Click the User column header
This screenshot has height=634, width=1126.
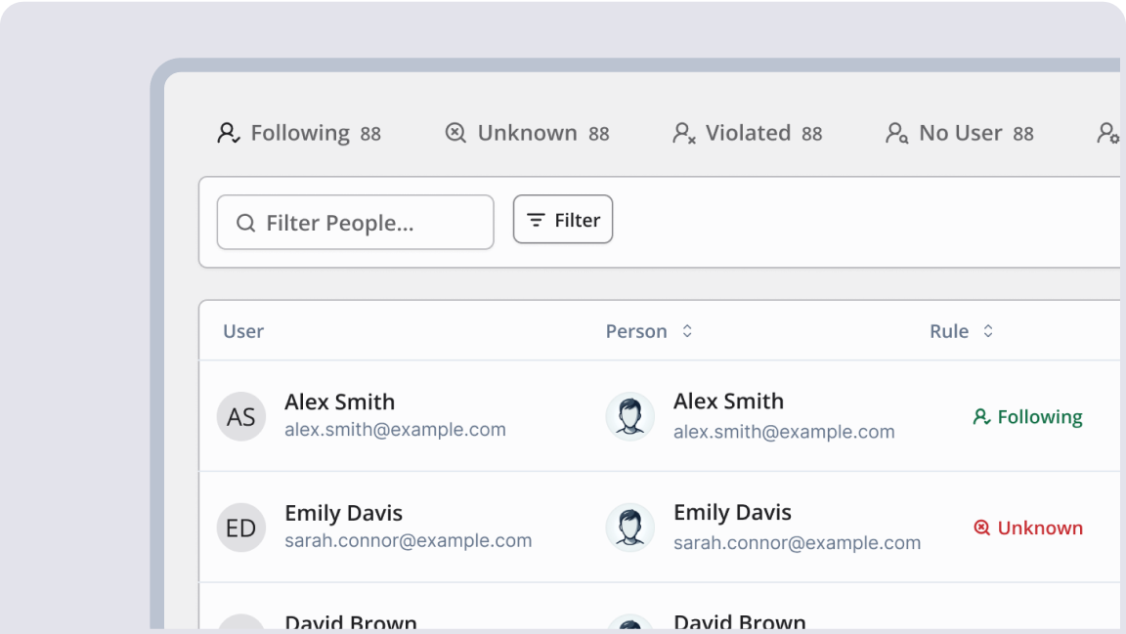pyautogui.click(x=243, y=331)
